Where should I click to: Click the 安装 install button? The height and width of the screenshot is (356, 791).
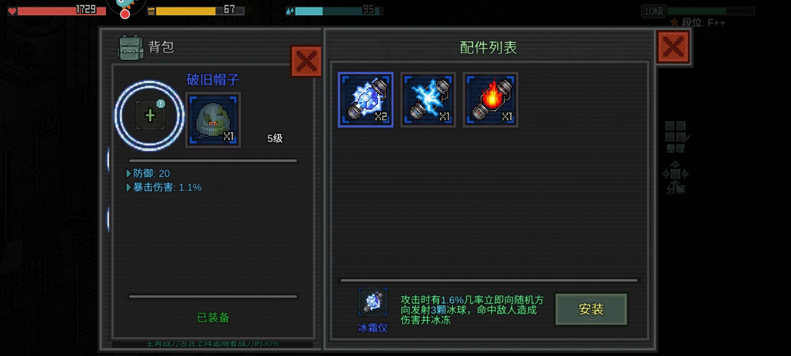coord(591,309)
